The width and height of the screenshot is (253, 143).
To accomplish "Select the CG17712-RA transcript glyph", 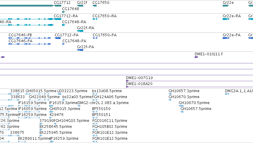I will coord(57,19).
